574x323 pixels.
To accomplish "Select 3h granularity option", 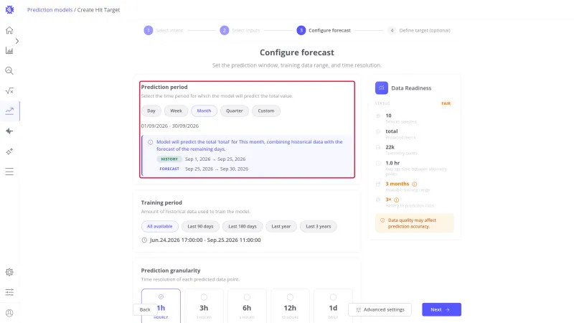I will click(204, 306).
